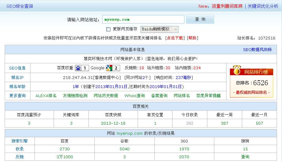The image size is (282, 162).
Task: Click Baidu indexed count 2730
Action: click(65, 149)
